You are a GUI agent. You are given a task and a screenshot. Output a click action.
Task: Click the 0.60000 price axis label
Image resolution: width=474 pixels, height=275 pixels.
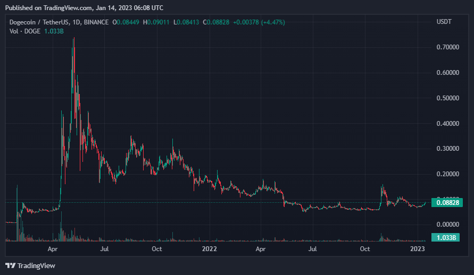click(448, 73)
